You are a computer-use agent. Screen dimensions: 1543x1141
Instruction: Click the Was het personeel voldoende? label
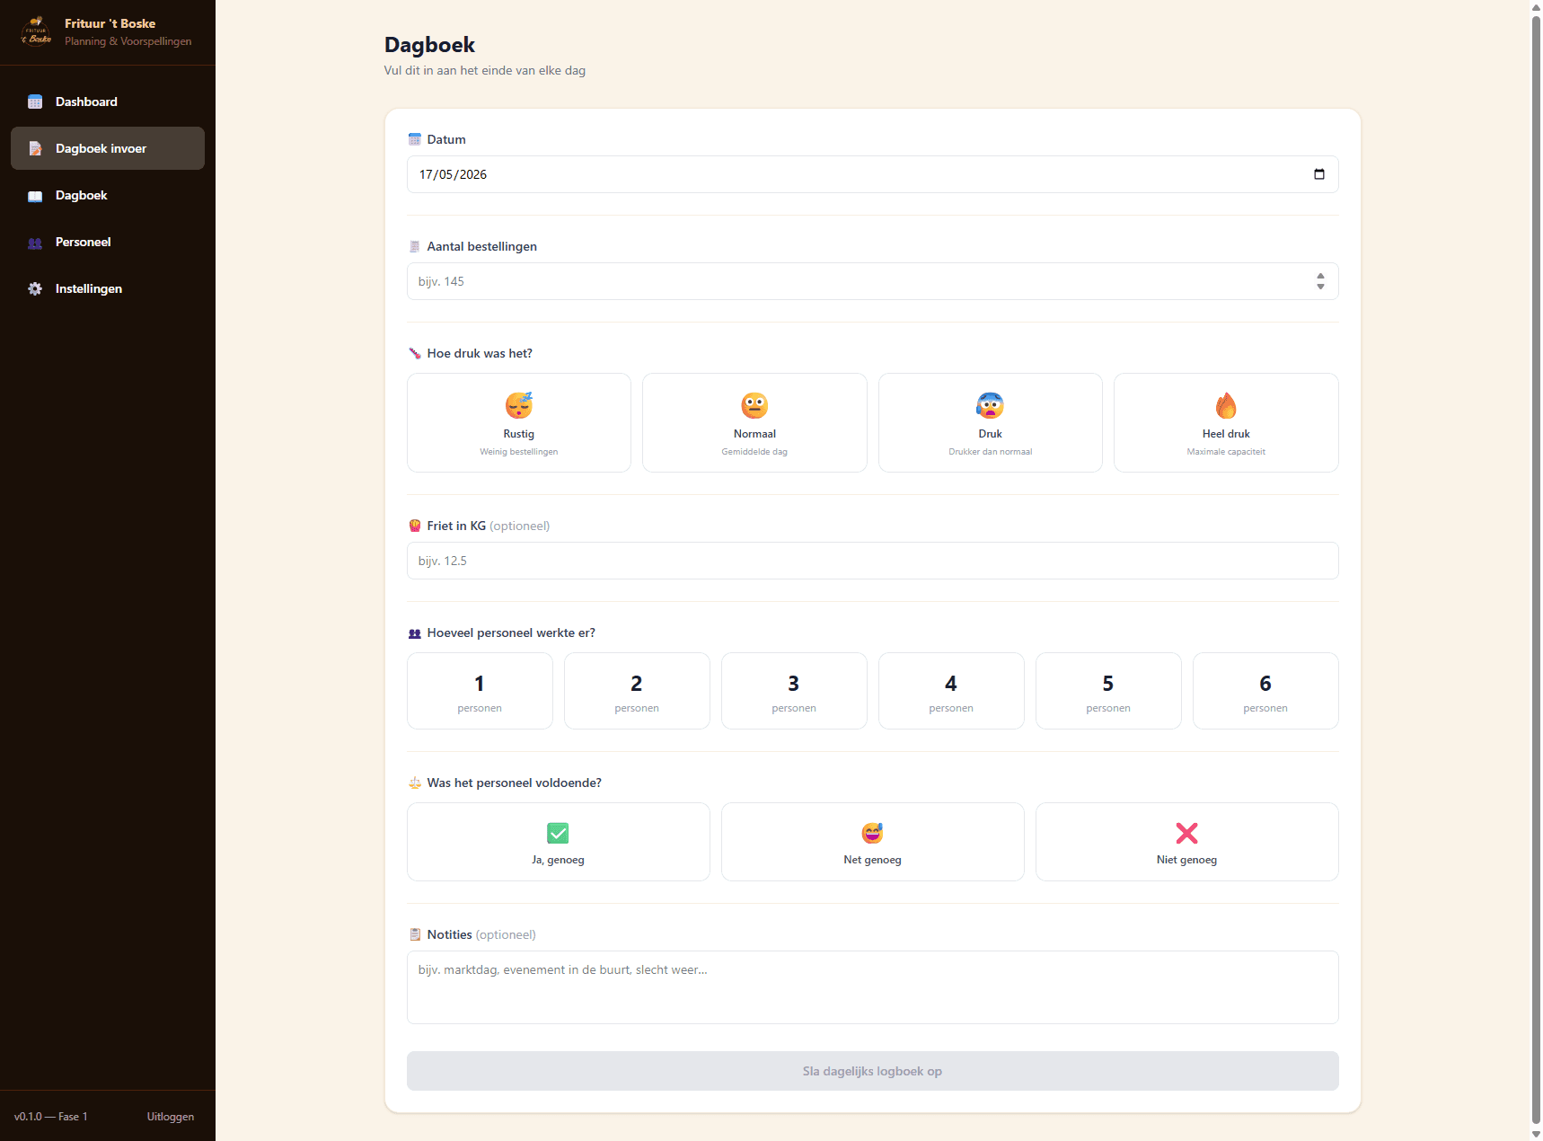515,783
